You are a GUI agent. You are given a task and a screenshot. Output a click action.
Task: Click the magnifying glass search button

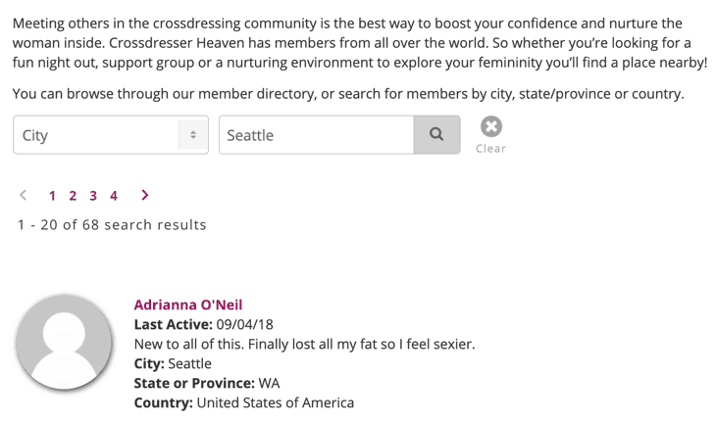(436, 134)
